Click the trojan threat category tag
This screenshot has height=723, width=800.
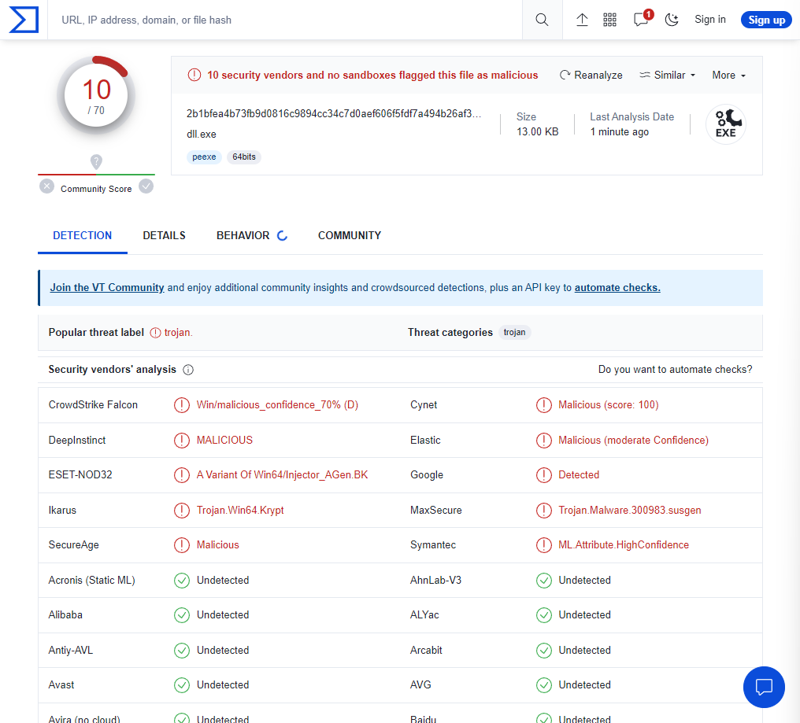514,333
